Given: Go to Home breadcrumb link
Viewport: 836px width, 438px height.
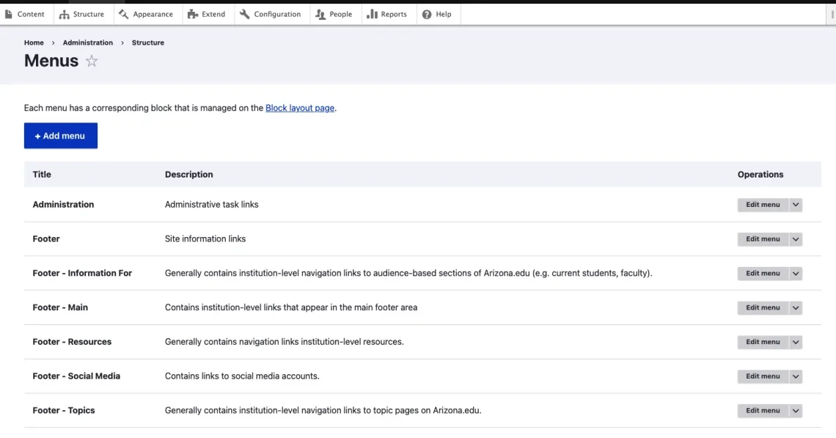Looking at the screenshot, I should tap(34, 43).
